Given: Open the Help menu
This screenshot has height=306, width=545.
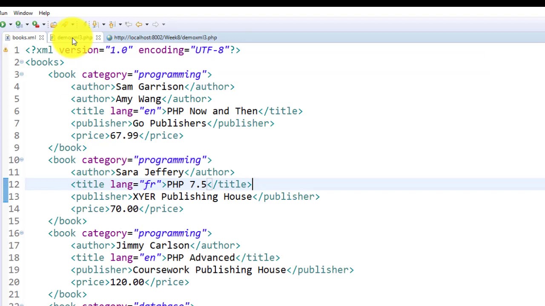Looking at the screenshot, I should (44, 13).
